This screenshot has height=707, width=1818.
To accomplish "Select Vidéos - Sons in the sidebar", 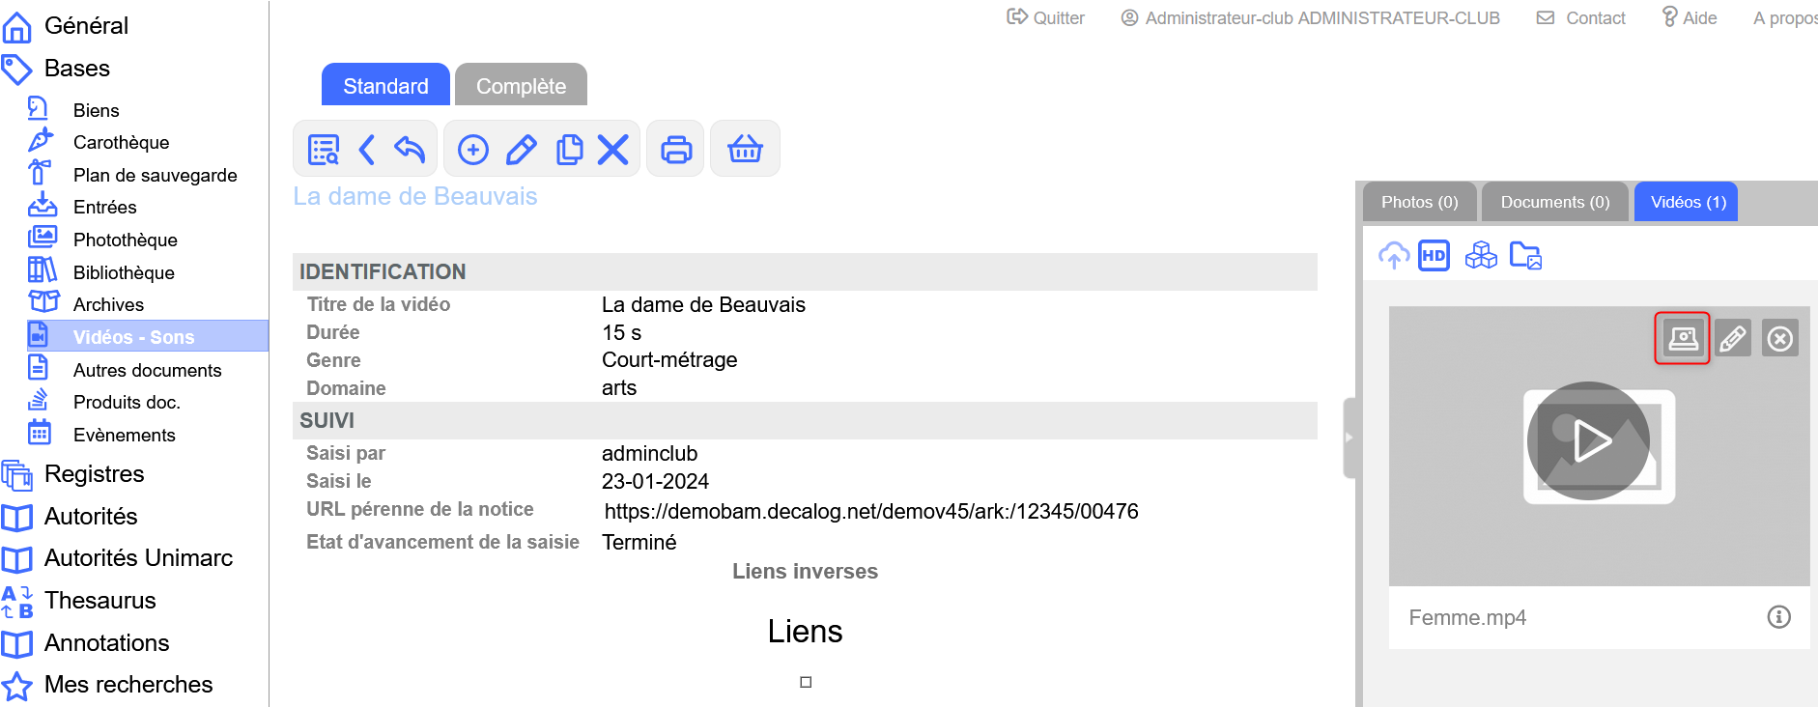I will click(x=147, y=336).
